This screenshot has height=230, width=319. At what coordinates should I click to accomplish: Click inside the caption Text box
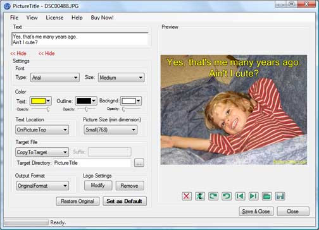(x=80, y=39)
